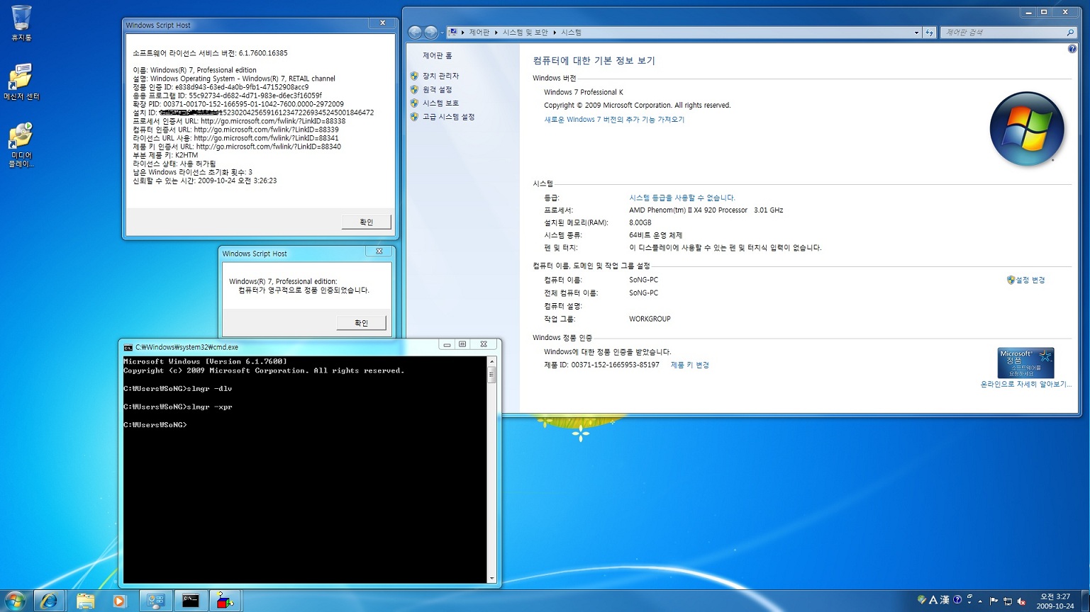Viewport: 1090px width, 612px height.
Task: Switch to the Windows Script Host taskbar button
Action: point(226,601)
